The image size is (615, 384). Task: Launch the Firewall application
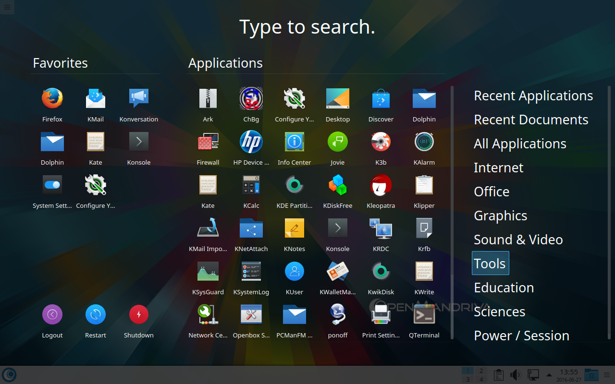[x=208, y=142]
